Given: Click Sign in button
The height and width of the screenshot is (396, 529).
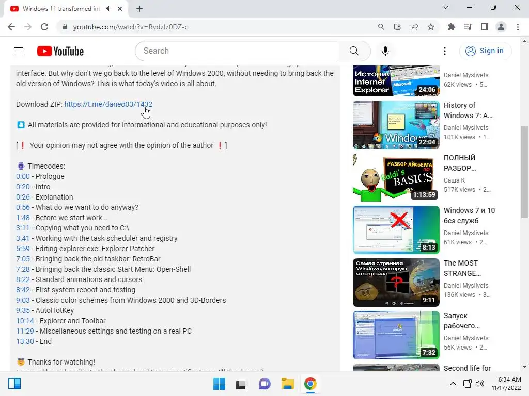Looking at the screenshot, I should (x=485, y=51).
